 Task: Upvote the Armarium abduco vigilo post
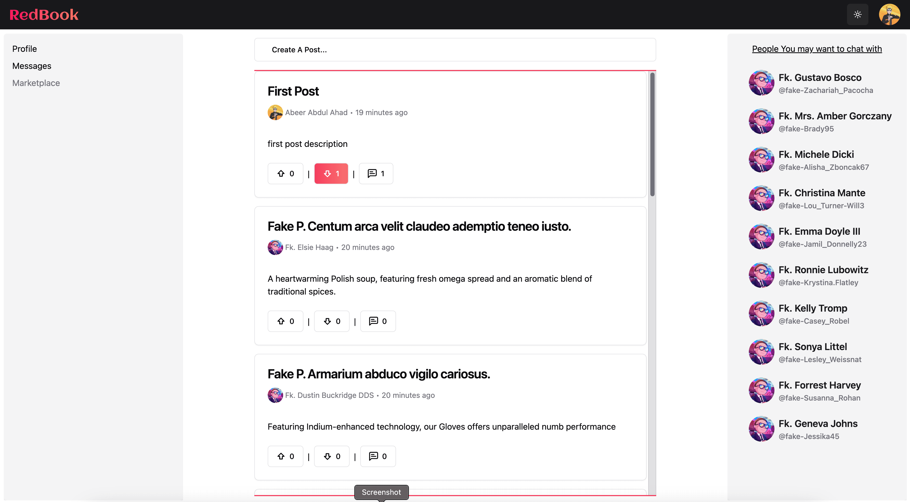pyautogui.click(x=286, y=456)
